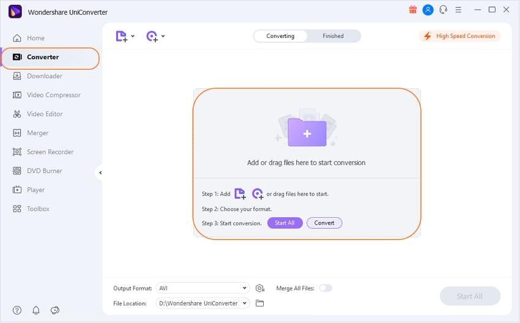Switch to the Converting tab
Screen dimensions: 520x323
coord(280,36)
